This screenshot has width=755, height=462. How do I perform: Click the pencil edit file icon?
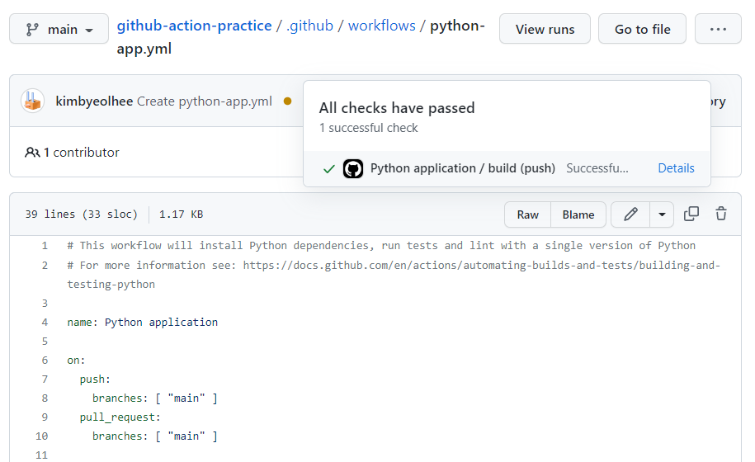click(x=631, y=214)
